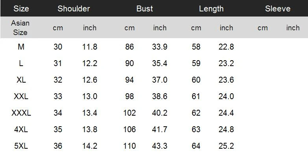Screen dimensions: 308x155
Task: Click the Size column header
Action: pyautogui.click(x=21, y=9)
